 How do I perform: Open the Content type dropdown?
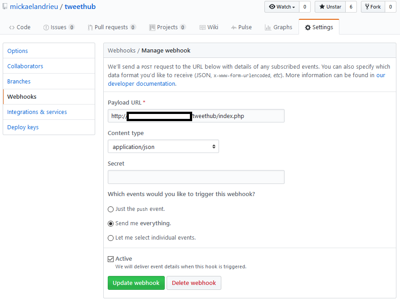coord(163,147)
